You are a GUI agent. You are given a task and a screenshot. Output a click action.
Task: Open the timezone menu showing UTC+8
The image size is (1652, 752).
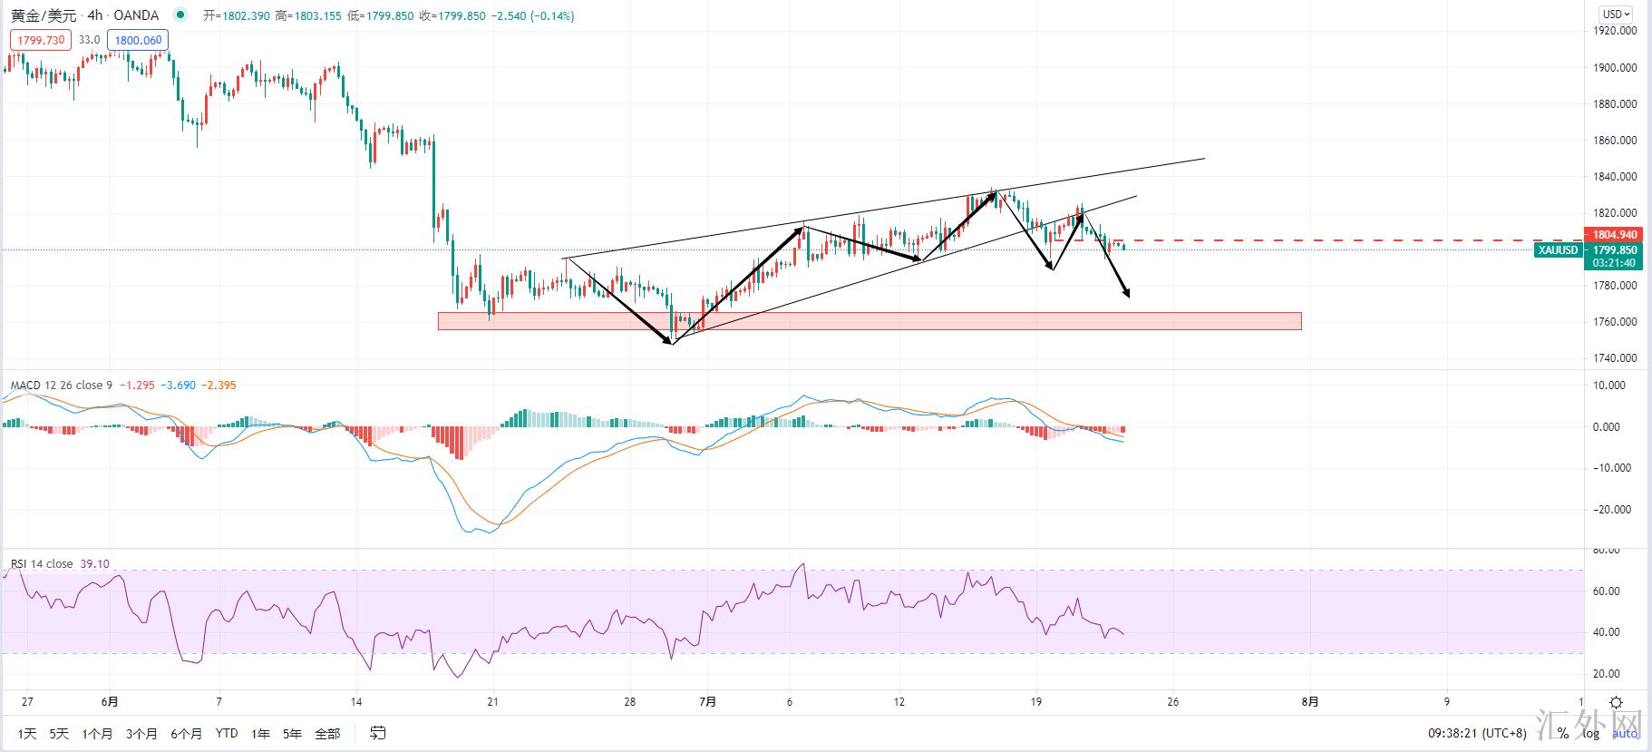(1477, 733)
